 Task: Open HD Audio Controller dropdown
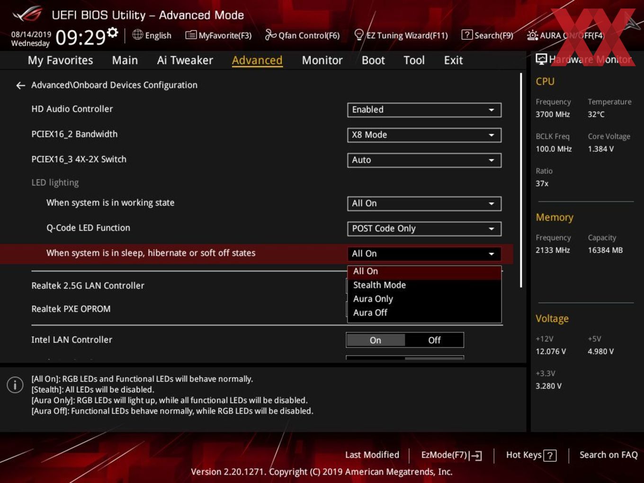424,110
